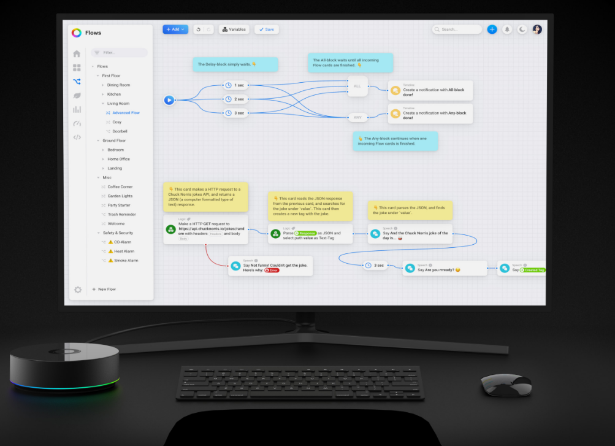
Task: Open the settings gear icon
Action: click(78, 290)
